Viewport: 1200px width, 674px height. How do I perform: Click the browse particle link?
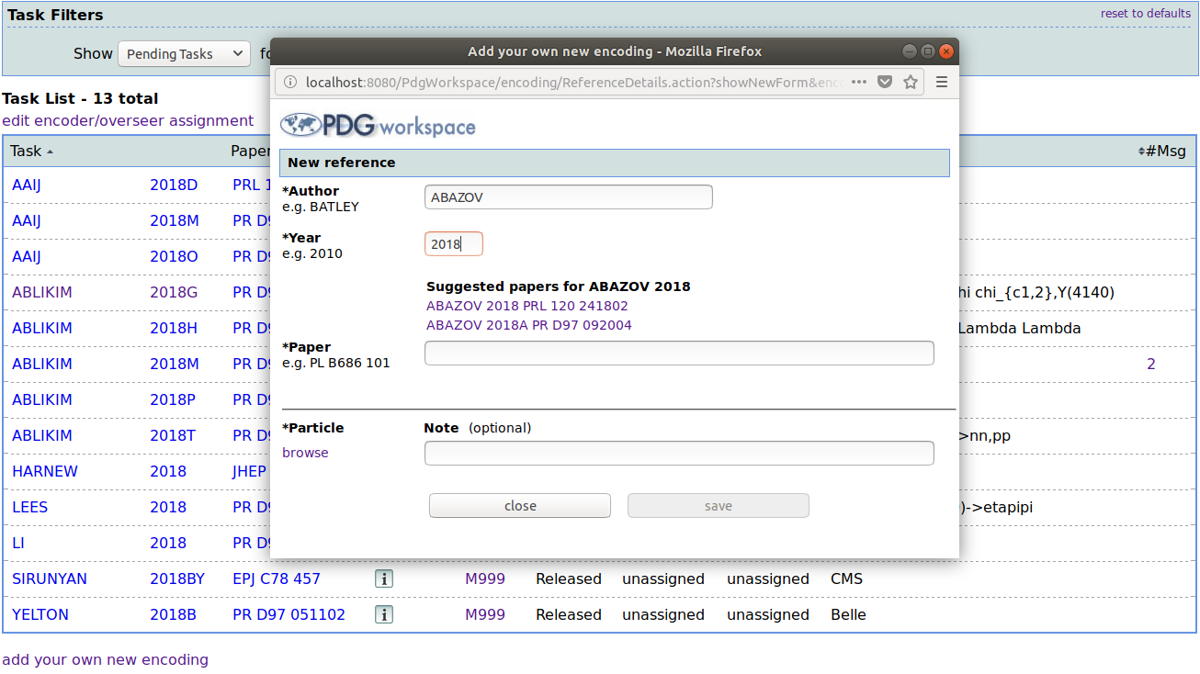pyautogui.click(x=305, y=453)
